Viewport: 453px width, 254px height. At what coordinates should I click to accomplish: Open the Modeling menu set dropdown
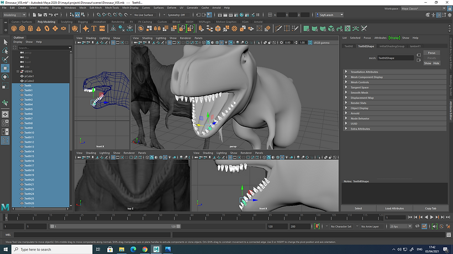click(14, 15)
